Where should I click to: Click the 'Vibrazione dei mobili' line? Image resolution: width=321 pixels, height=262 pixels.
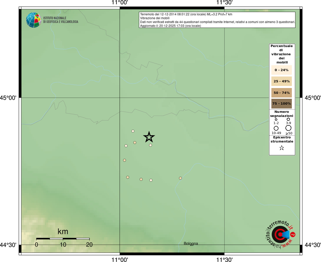[x=155, y=18]
